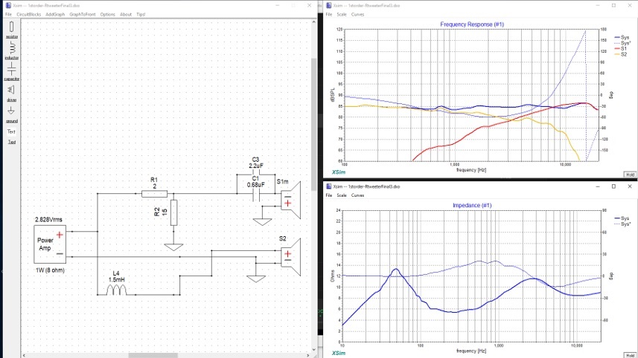
Task: Select resistor R2 in schematic
Action: [173, 212]
